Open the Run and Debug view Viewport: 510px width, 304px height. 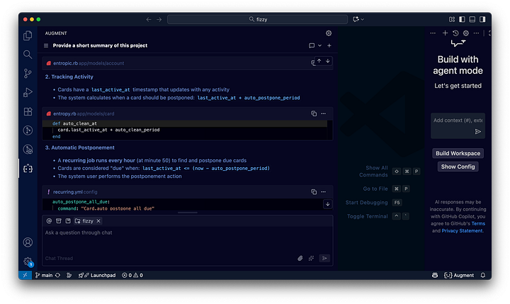click(x=28, y=92)
